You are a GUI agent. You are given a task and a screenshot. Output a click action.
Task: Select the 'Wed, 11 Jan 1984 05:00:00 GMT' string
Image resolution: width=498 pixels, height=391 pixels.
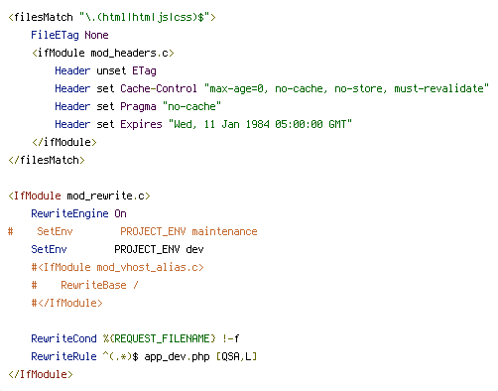tap(260, 124)
